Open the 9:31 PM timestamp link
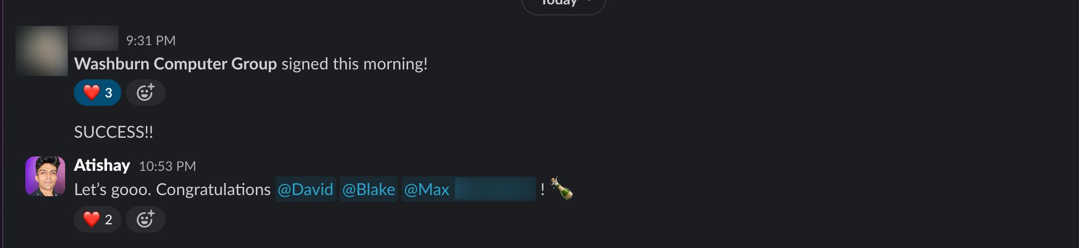Screen dimensions: 1079x248 coord(151,40)
